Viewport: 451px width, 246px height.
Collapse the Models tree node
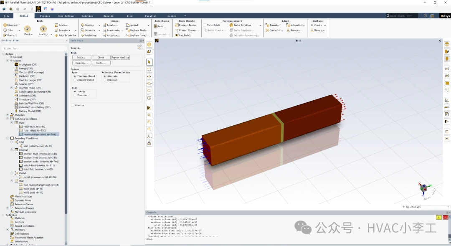8,61
